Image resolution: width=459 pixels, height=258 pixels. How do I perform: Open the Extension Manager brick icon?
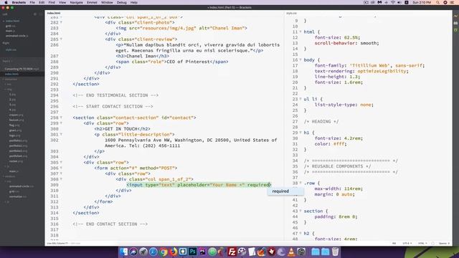click(455, 23)
